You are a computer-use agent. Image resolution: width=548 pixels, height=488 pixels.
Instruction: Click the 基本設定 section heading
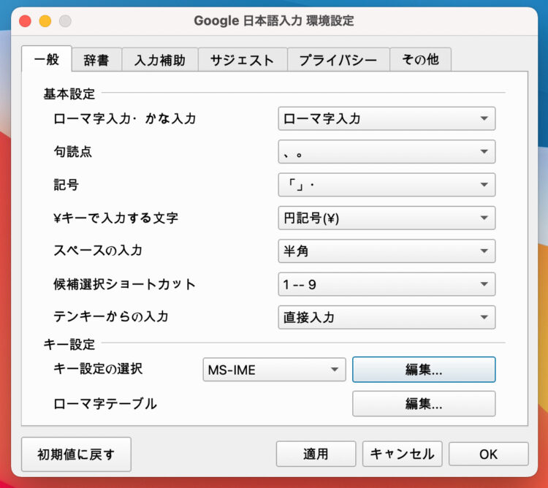[69, 94]
